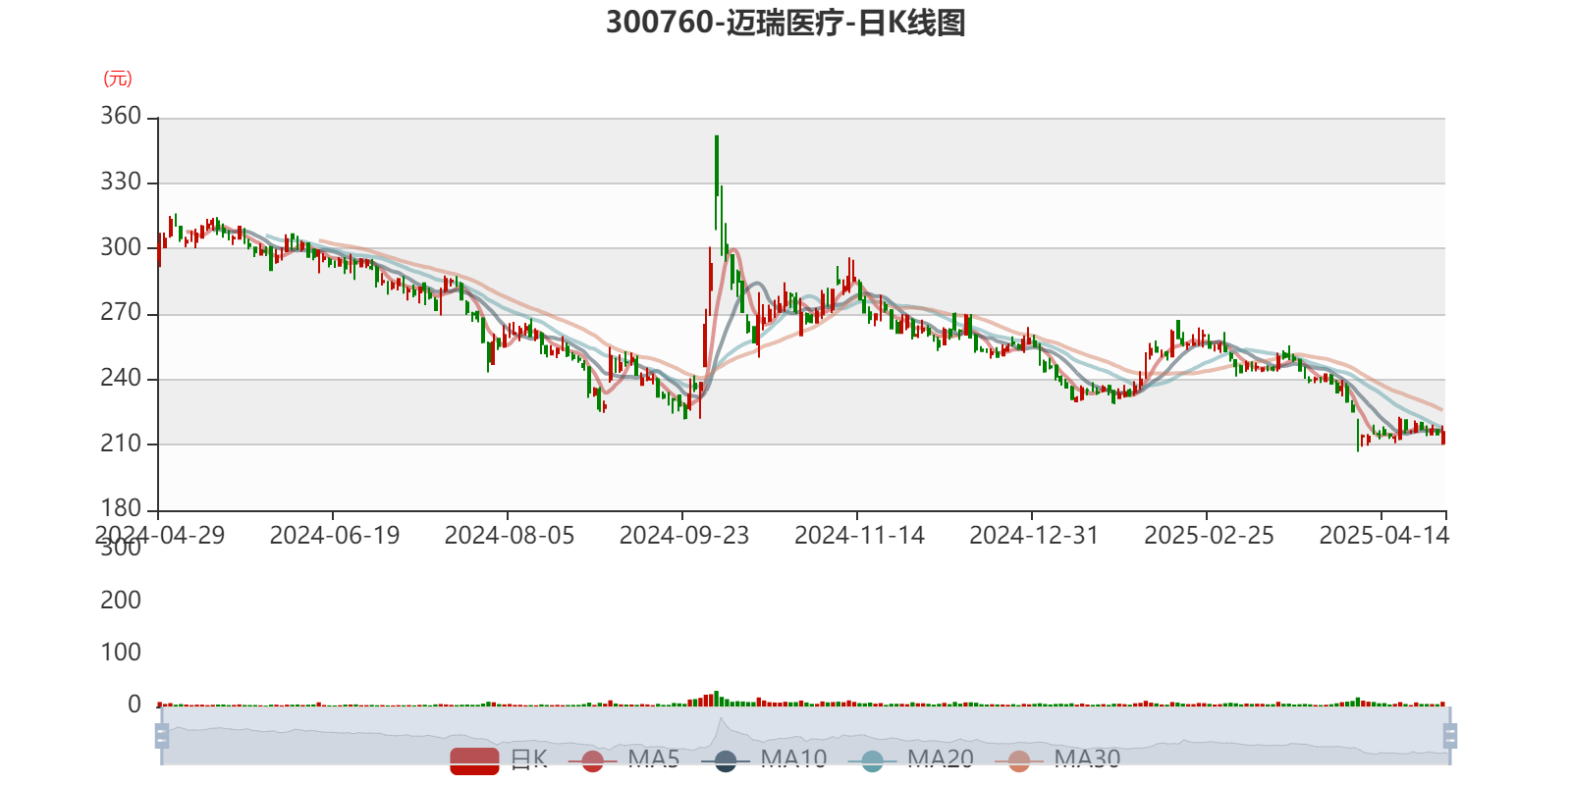Click the 100 volume axis label
This screenshot has height=785, width=1571.
[x=121, y=653]
